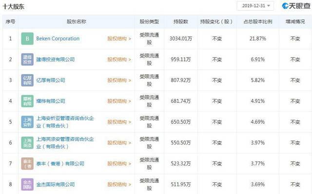Select the 6.91% ratio cell
This screenshot has width=312, height=194.
pyautogui.click(x=258, y=59)
